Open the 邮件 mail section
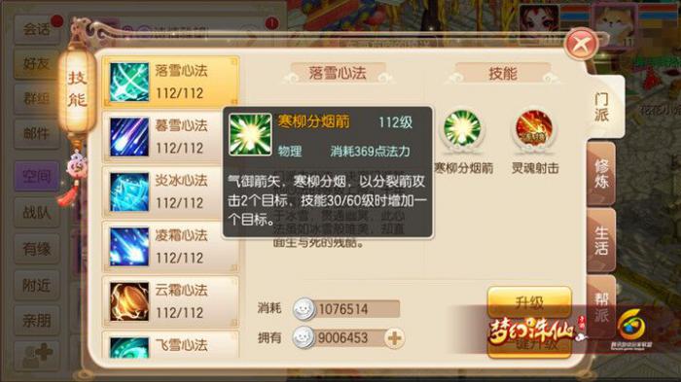 click(x=37, y=134)
